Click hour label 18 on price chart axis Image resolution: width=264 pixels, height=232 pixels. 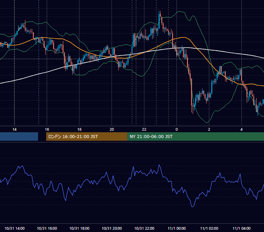pos(79,130)
